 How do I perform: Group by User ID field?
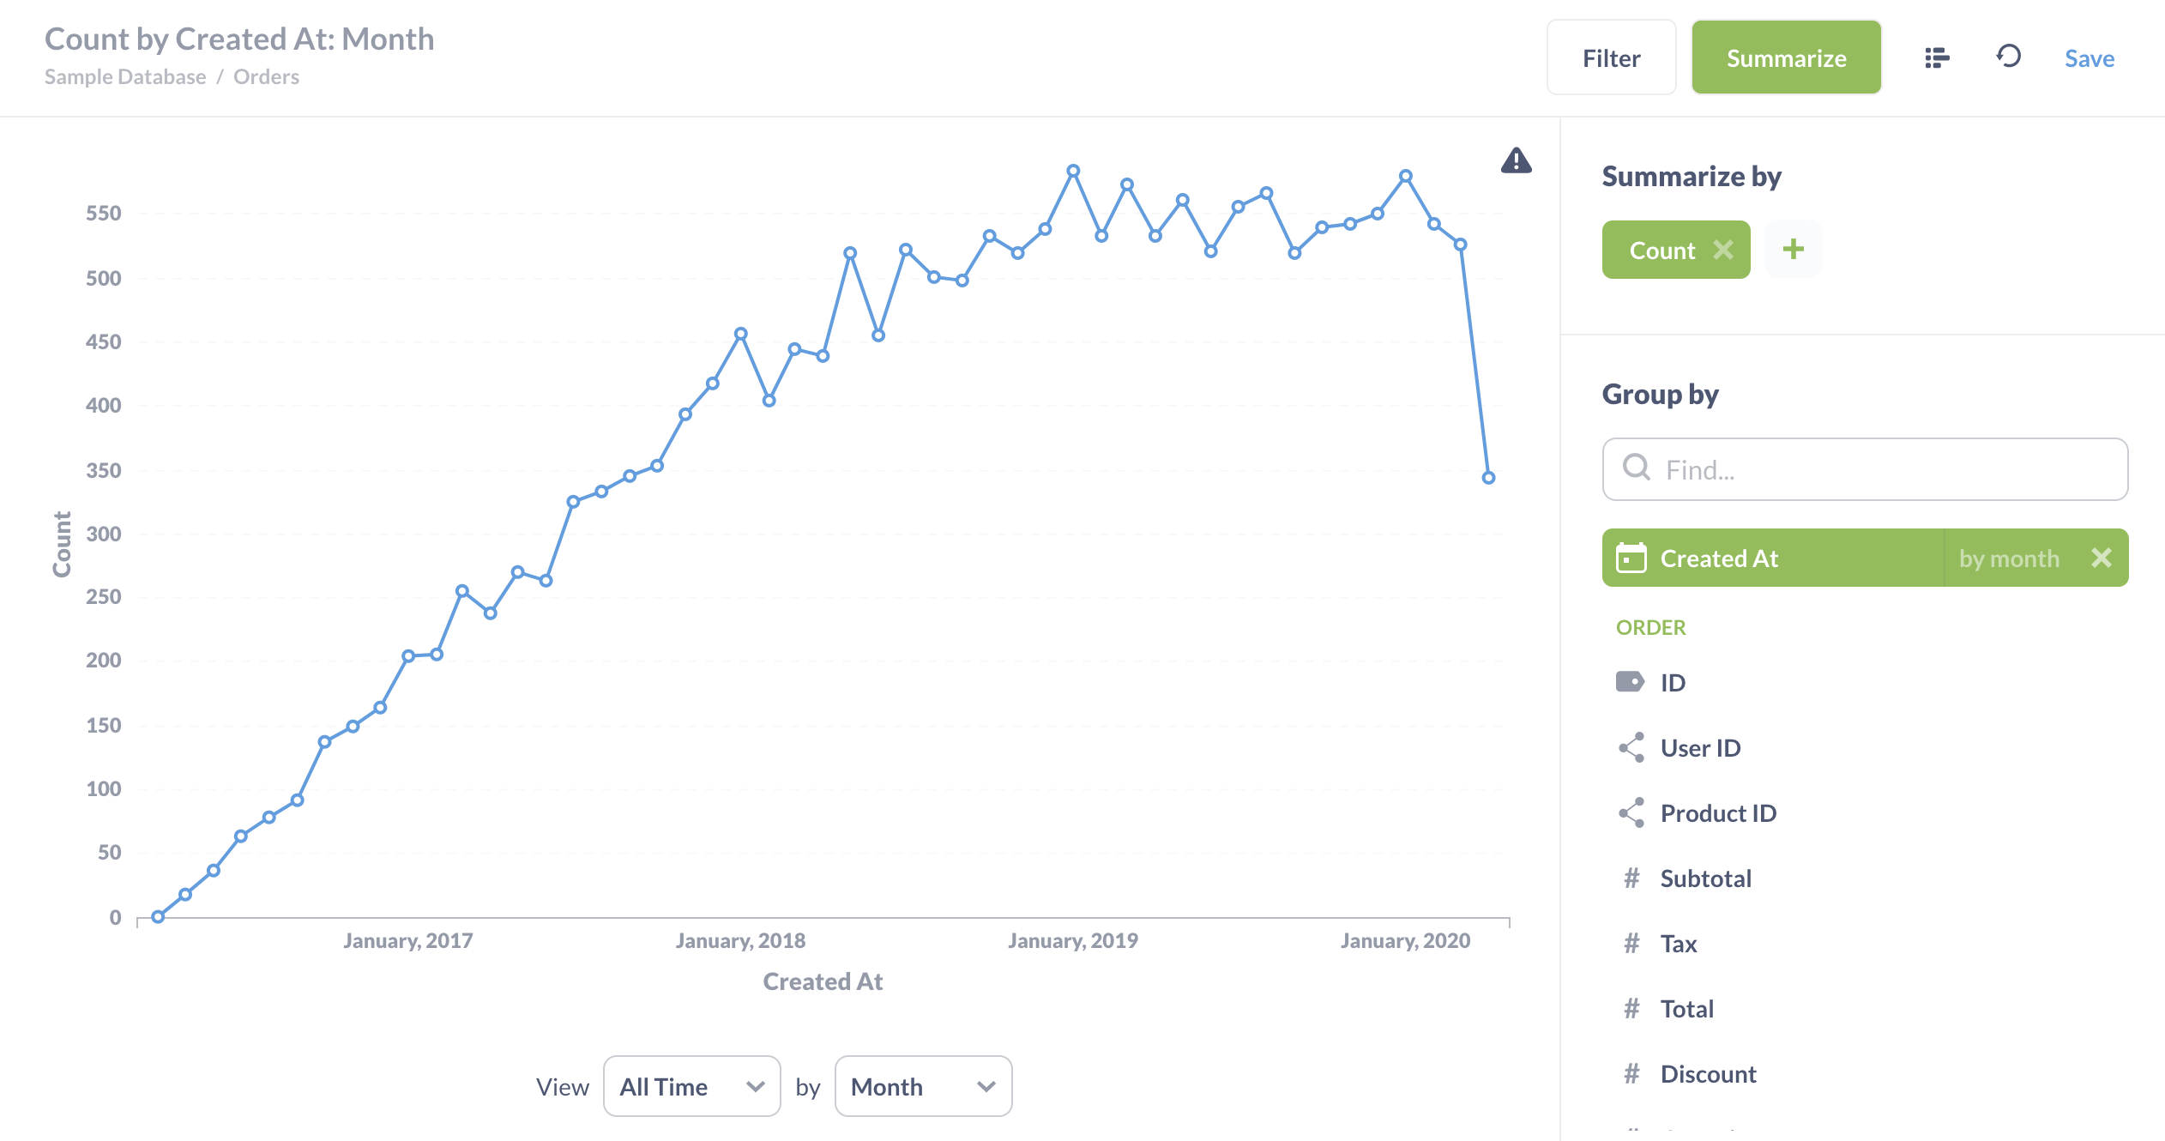pos(1700,748)
